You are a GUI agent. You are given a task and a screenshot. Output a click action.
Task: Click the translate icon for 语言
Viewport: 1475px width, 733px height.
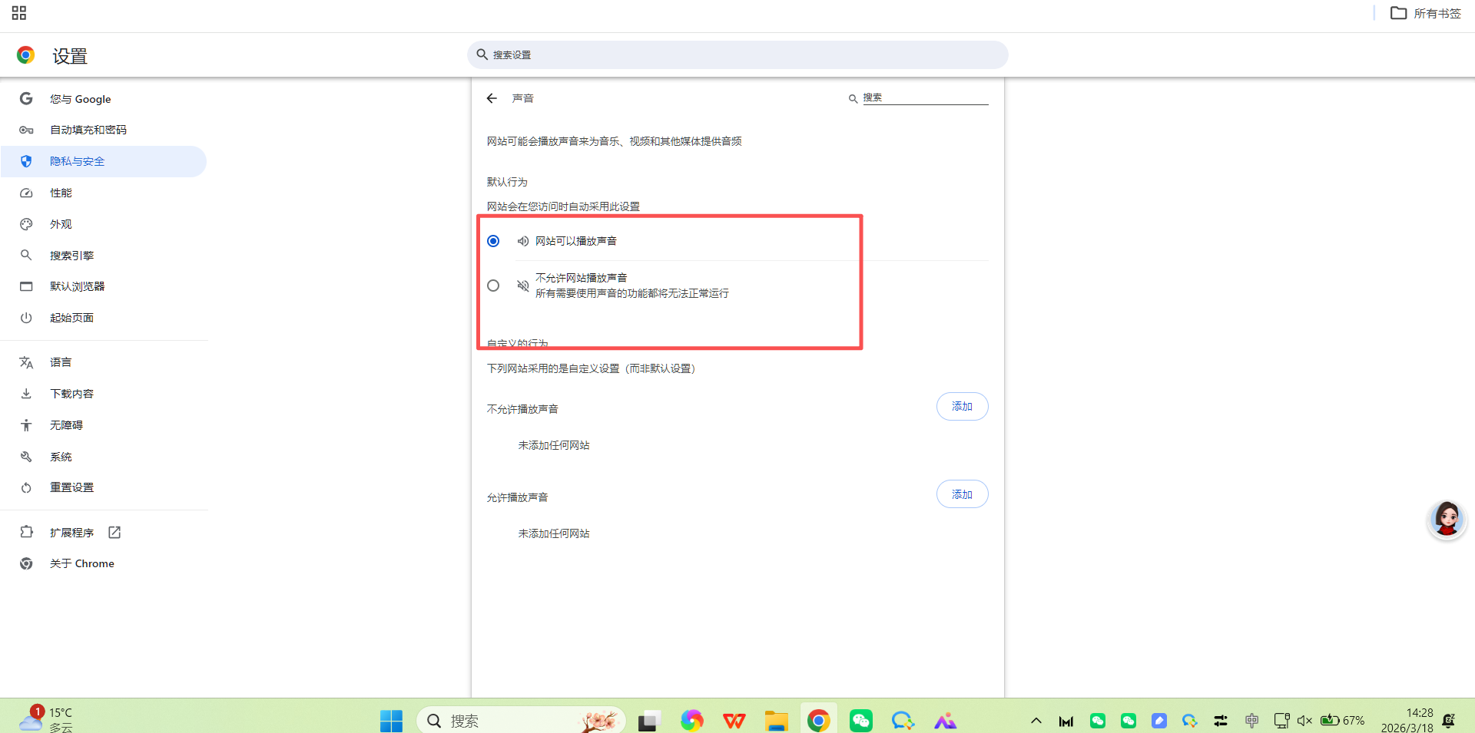[26, 362]
